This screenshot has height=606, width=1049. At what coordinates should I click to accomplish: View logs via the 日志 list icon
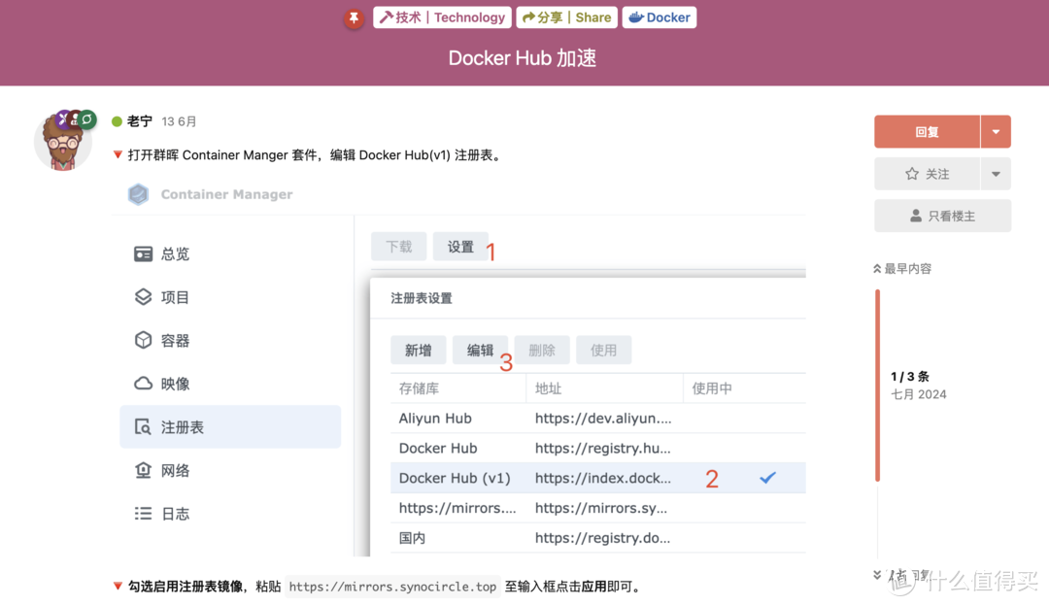144,513
